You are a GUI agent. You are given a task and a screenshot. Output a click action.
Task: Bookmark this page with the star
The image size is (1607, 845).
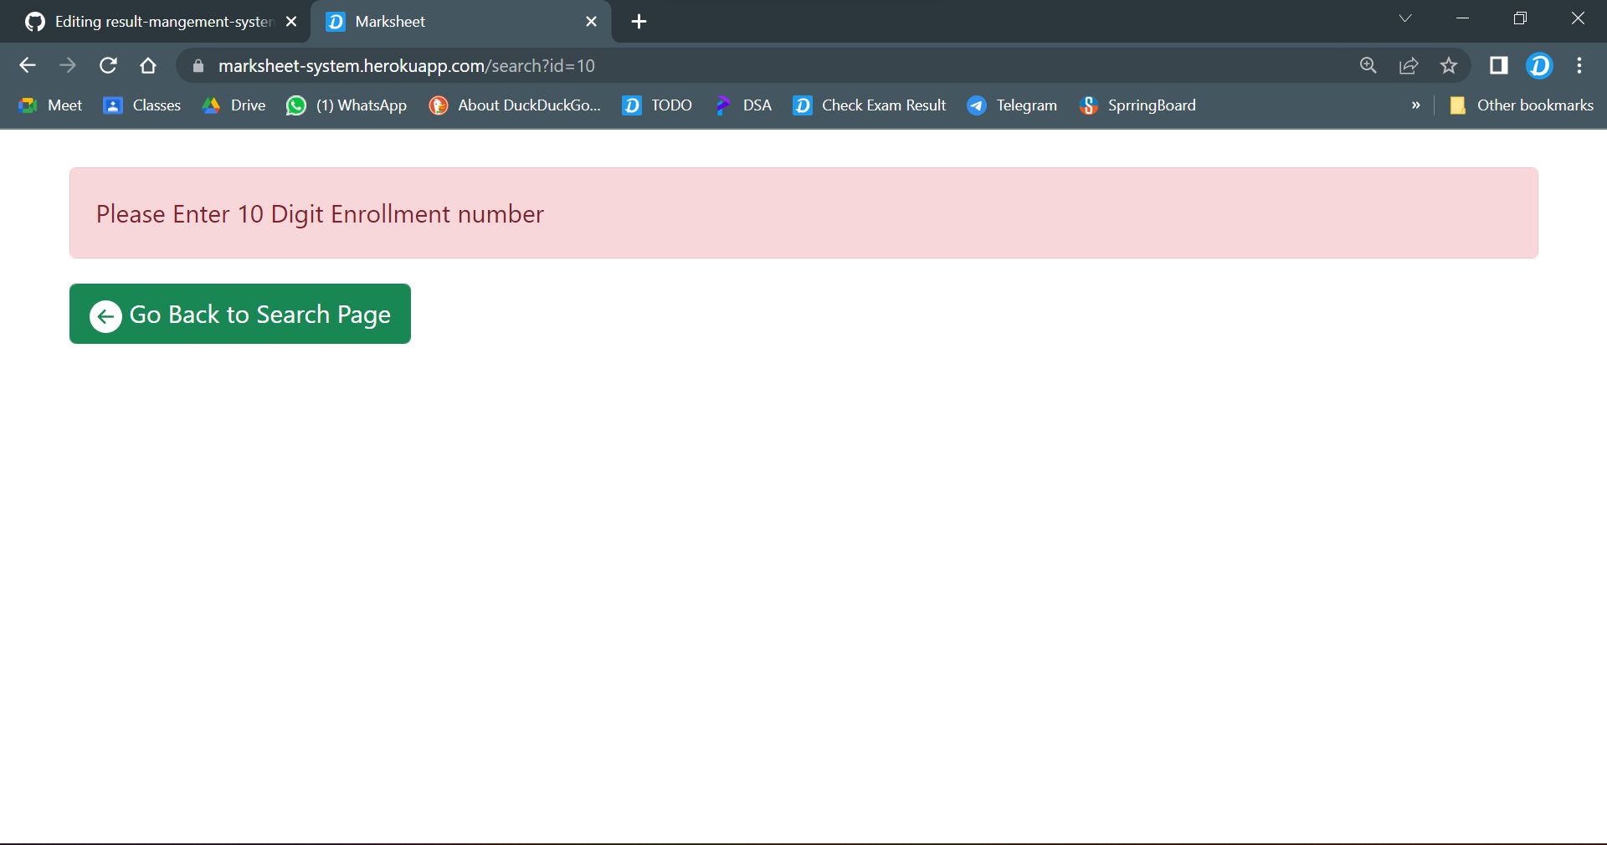1449,65
